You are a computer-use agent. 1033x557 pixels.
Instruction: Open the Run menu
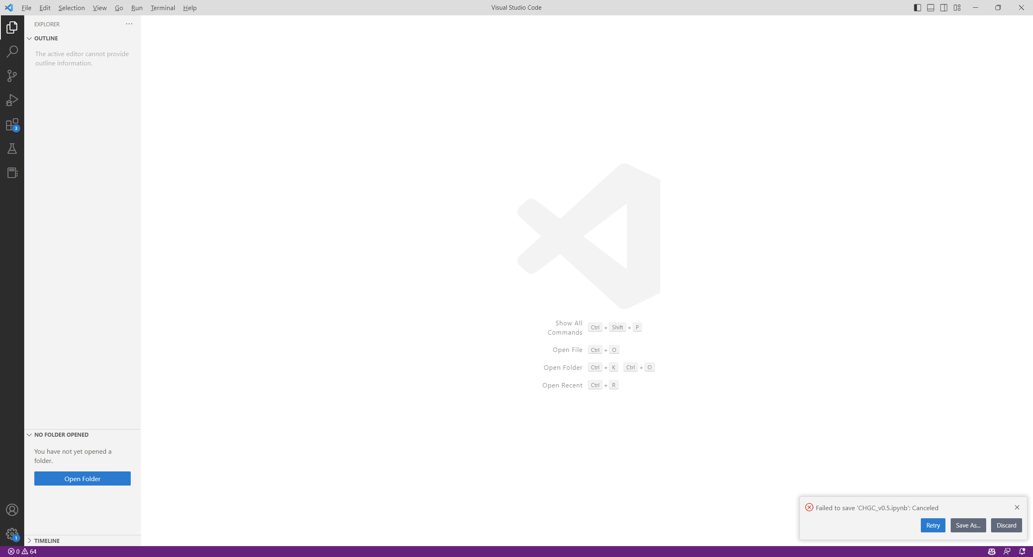pos(137,8)
